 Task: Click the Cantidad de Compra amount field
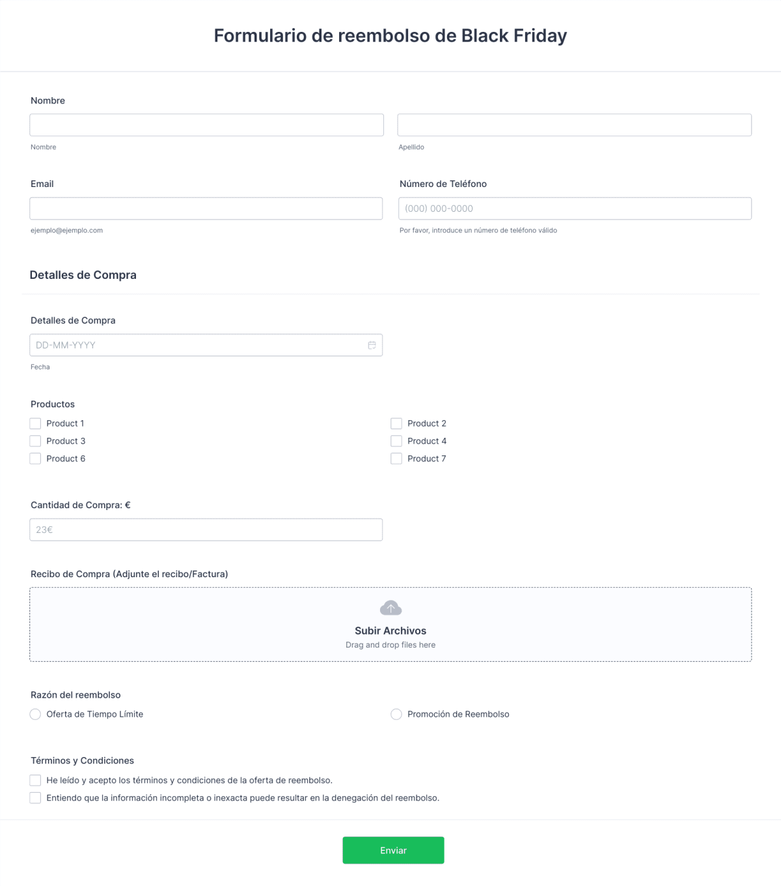point(206,530)
